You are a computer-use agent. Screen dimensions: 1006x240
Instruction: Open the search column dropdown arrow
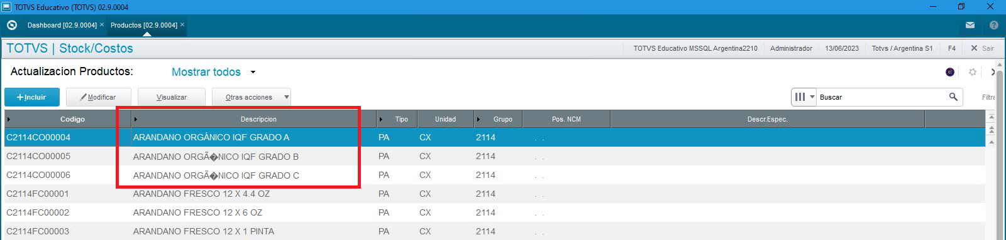[x=812, y=97]
